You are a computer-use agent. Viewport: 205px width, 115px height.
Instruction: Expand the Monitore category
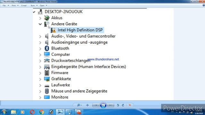[x=40, y=97]
